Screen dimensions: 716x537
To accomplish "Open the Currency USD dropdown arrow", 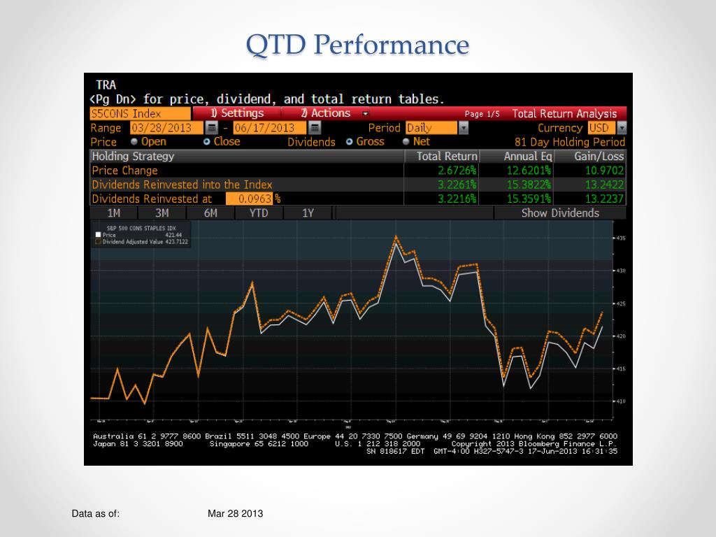I will [622, 128].
